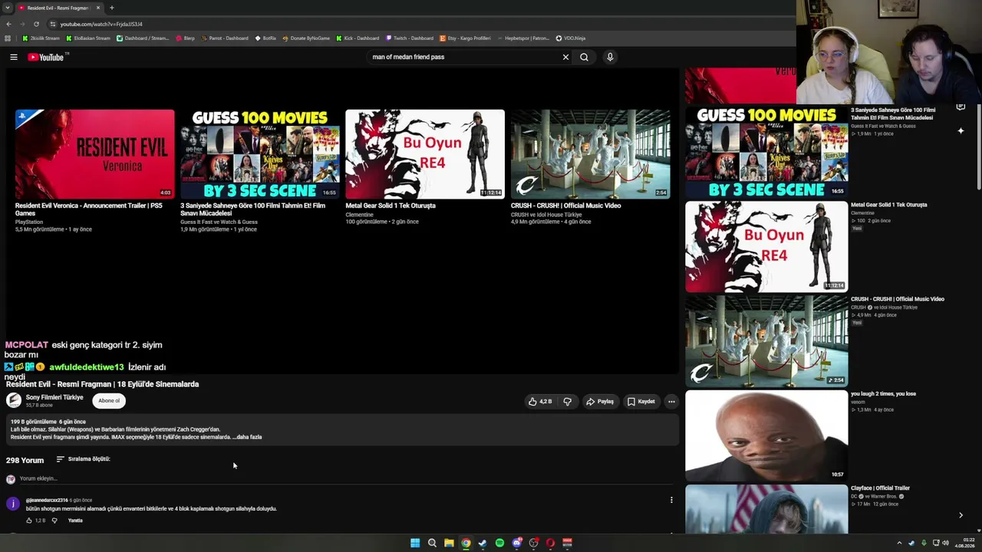Go to the YouTube home logo
The height and width of the screenshot is (552, 982).
pyautogui.click(x=46, y=57)
